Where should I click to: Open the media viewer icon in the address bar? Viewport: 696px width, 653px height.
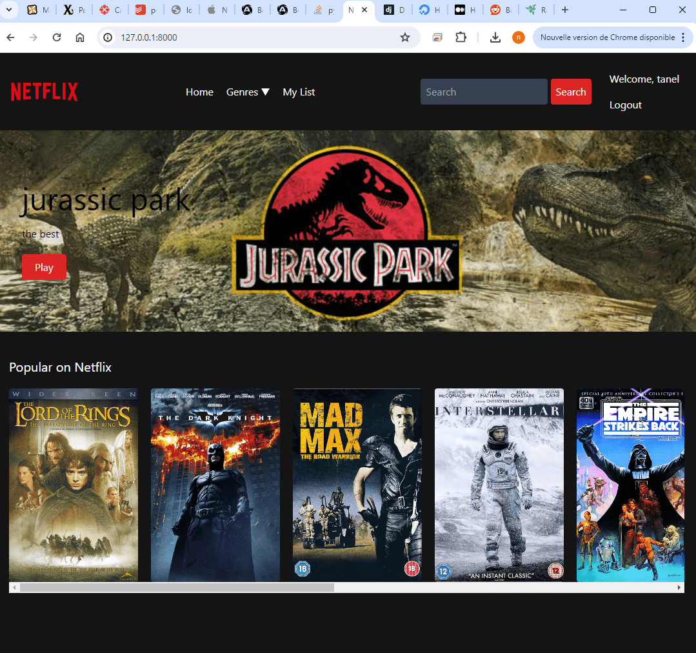coord(438,37)
